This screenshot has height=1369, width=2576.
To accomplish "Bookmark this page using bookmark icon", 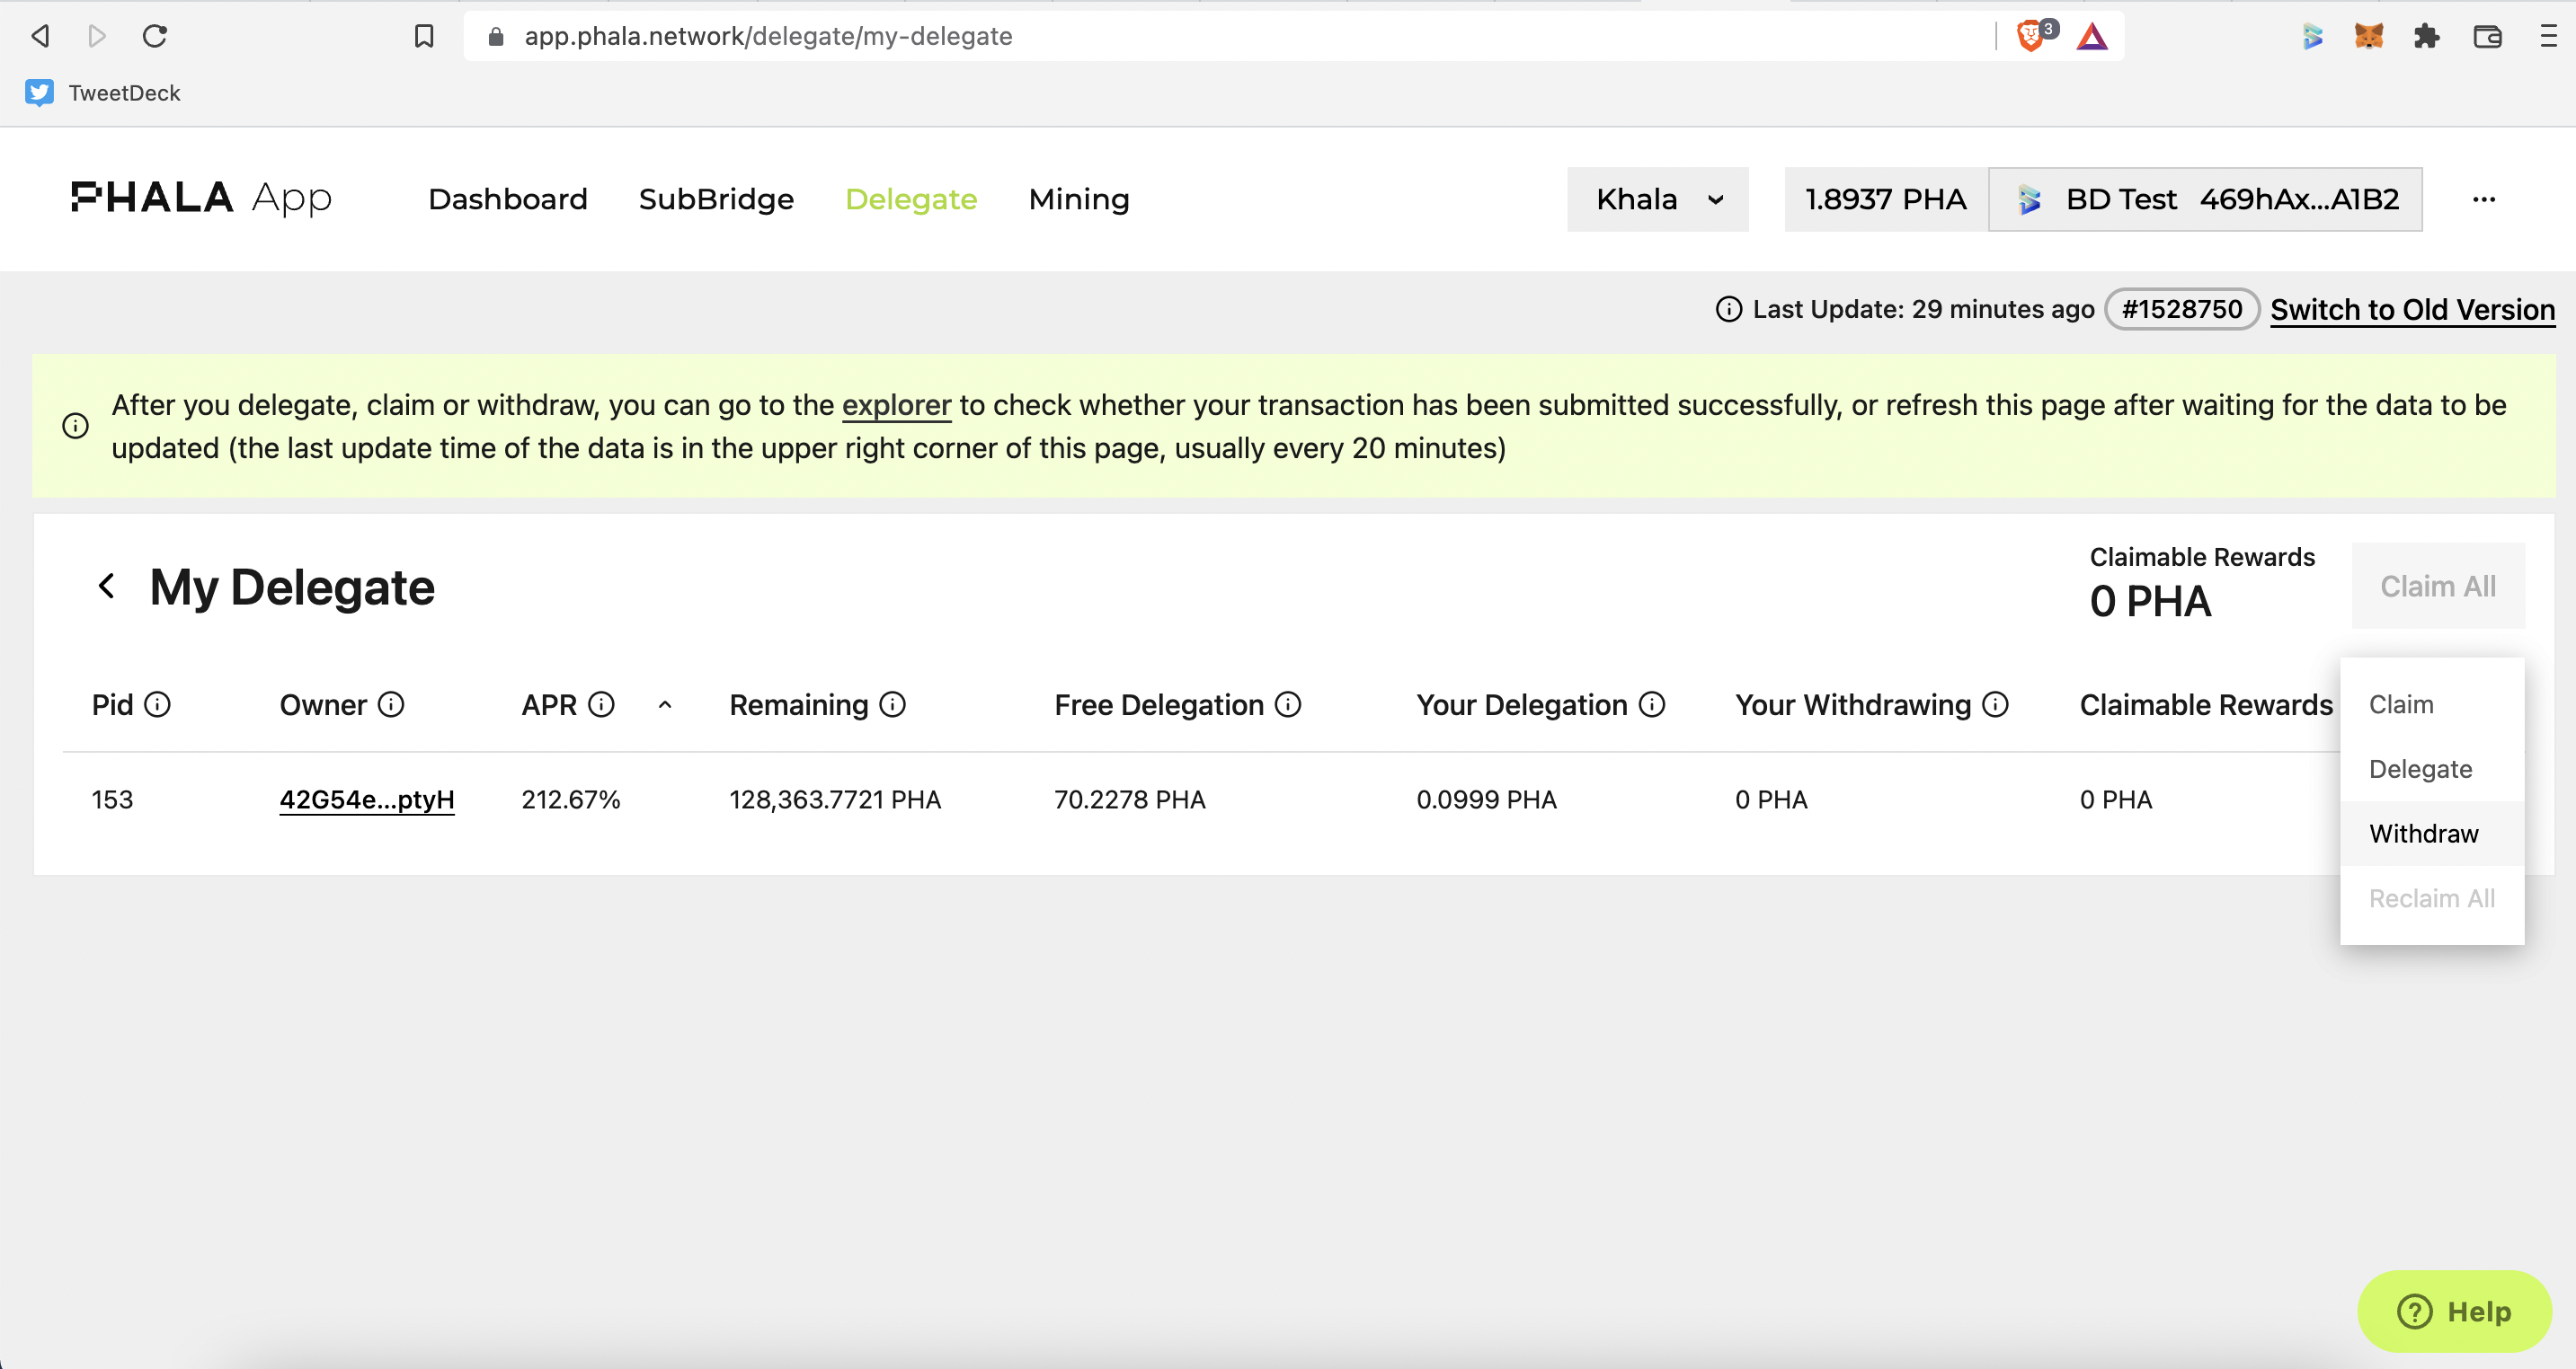I will point(424,37).
